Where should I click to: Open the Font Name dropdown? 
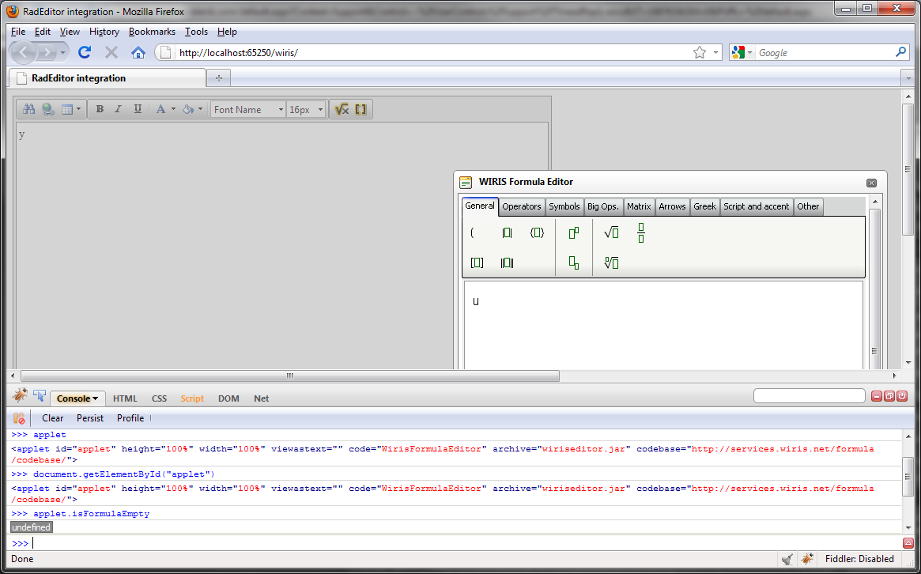248,109
